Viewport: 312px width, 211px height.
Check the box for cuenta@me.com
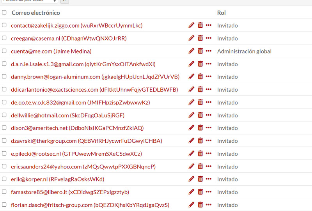4,51
